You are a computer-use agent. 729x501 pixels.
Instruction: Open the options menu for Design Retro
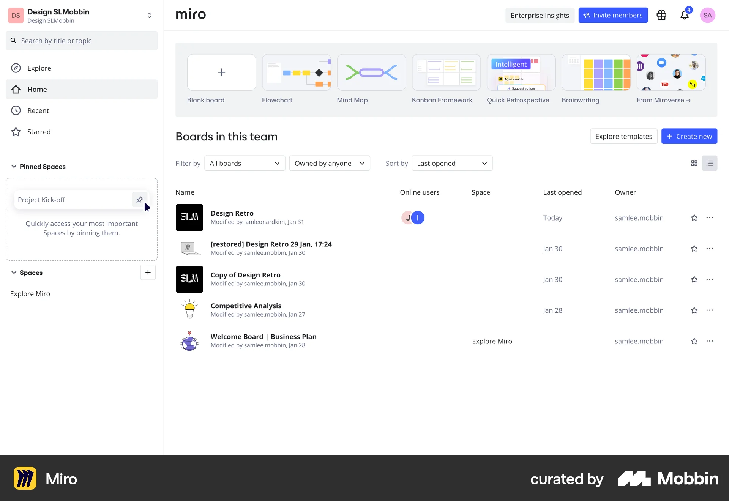pyautogui.click(x=710, y=217)
